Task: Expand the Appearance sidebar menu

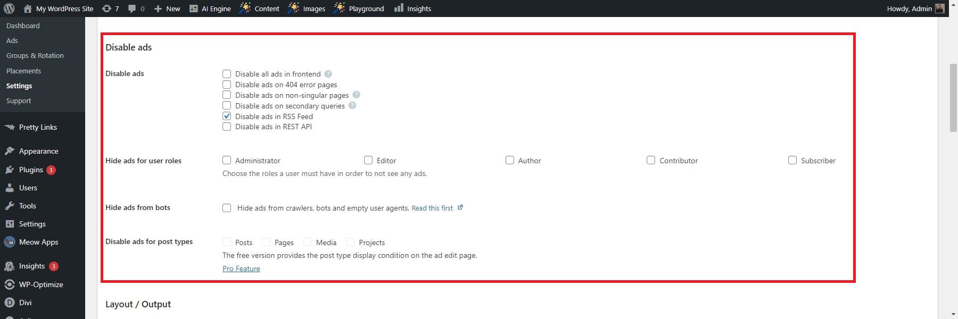Action: click(38, 151)
